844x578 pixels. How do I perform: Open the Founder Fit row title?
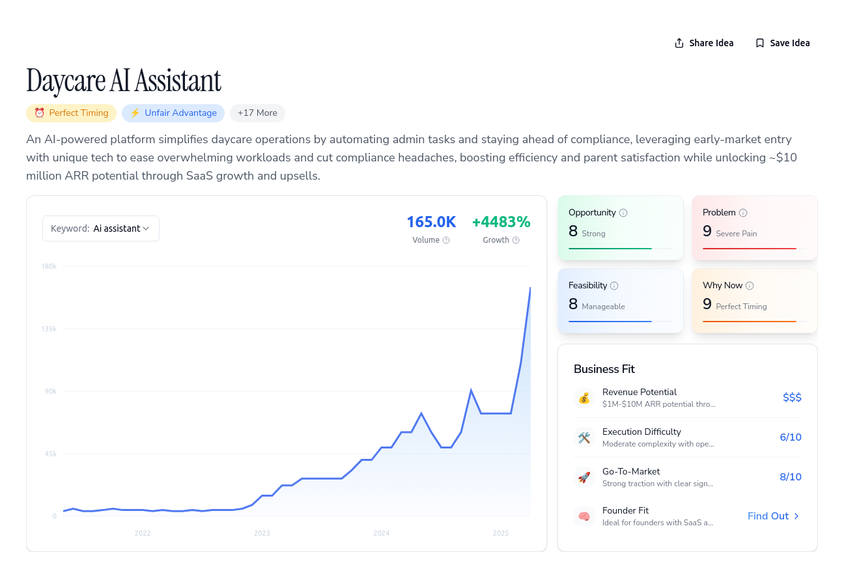coord(625,511)
